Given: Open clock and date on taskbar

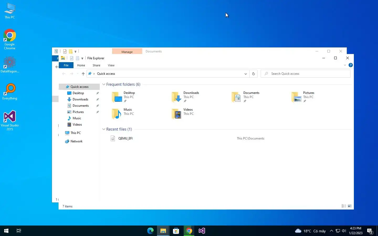Looking at the screenshot, I should tap(356, 231).
